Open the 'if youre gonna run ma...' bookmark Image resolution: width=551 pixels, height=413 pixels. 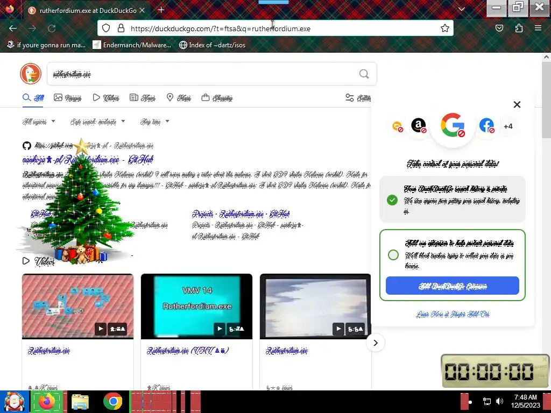click(x=46, y=45)
